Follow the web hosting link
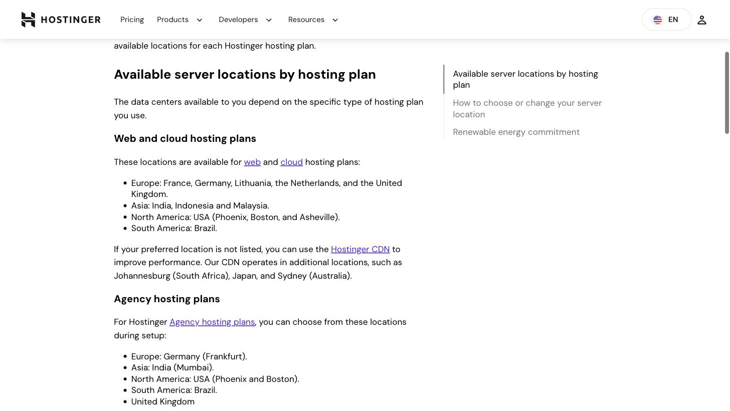The image size is (730, 411). [x=252, y=162]
